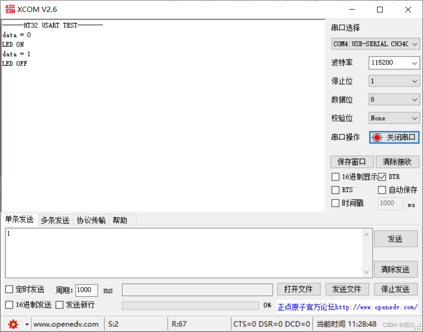423x332 pixels.
Task: Uncheck the DTR checkbox
Action: (382, 177)
